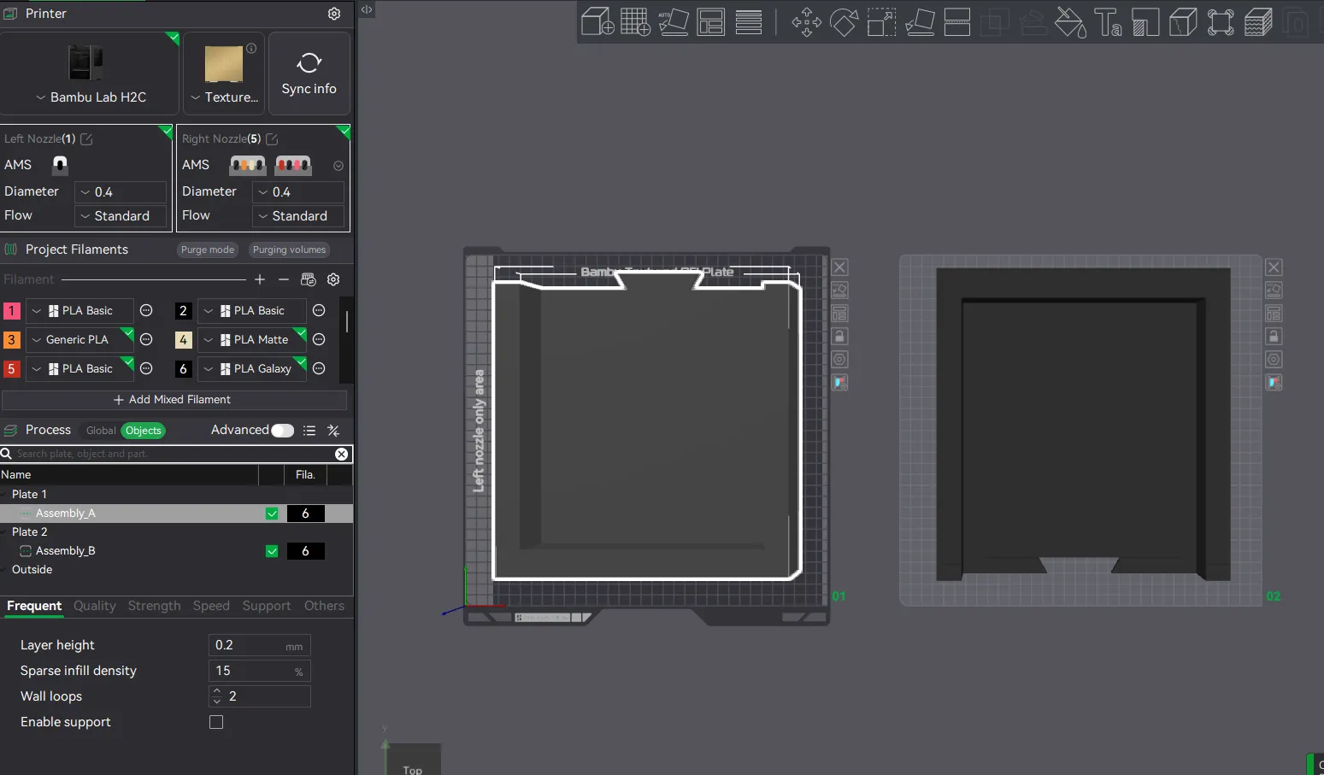Select the Text shape tool
The image size is (1324, 775).
point(1108,22)
